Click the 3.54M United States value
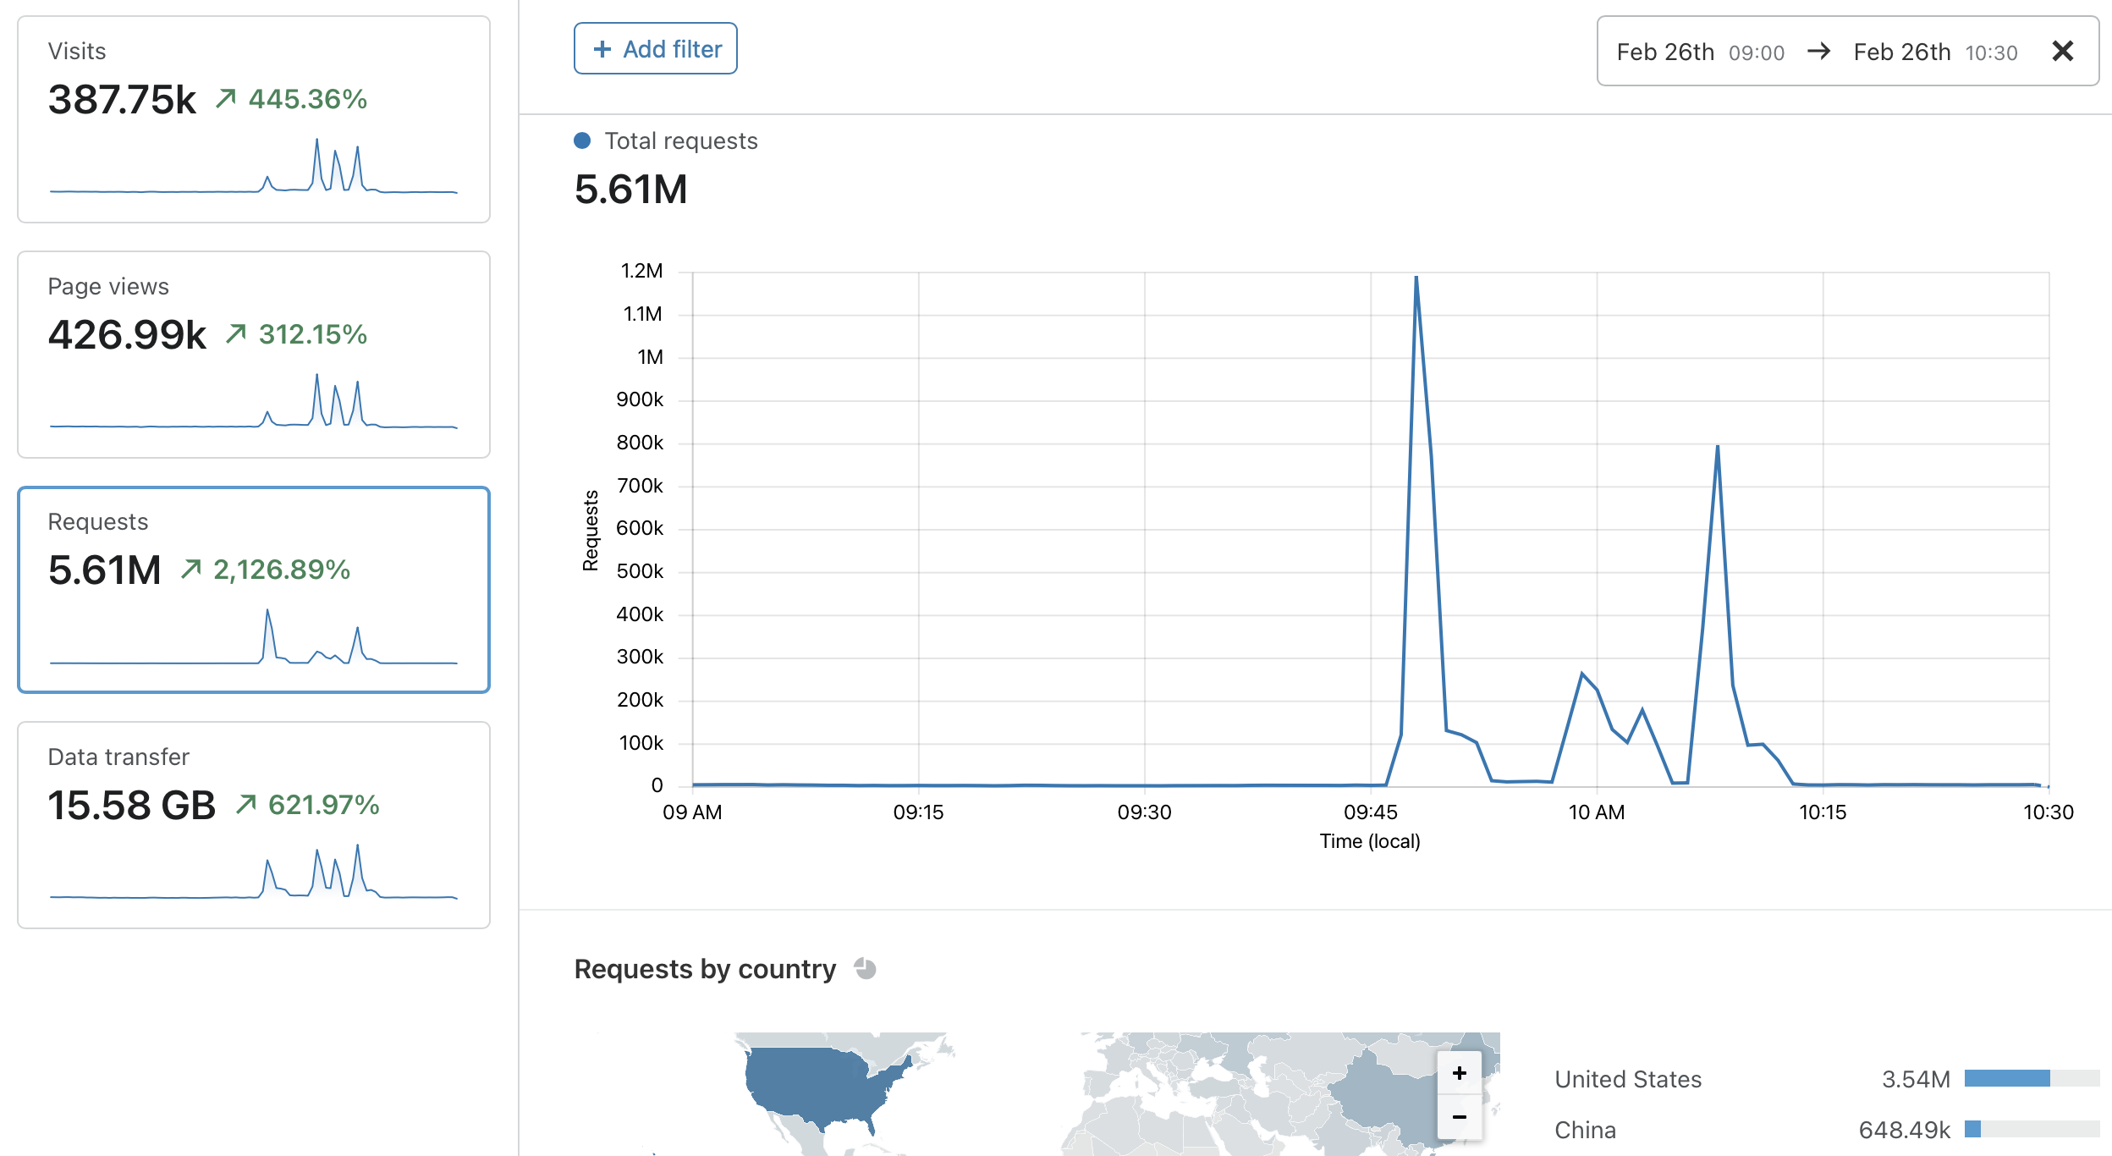The image size is (2112, 1156). [1916, 1079]
